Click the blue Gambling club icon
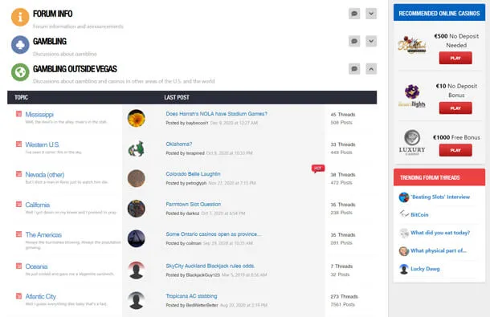490x317 pixels. pos(20,45)
